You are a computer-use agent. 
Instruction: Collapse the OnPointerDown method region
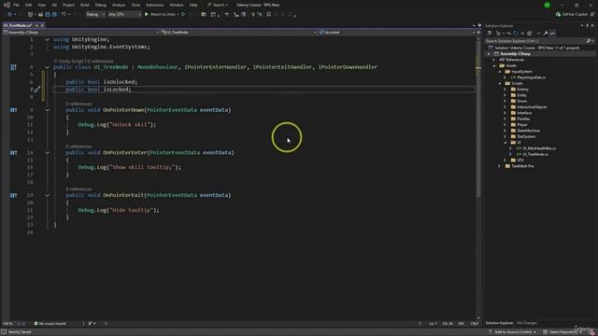pos(48,110)
